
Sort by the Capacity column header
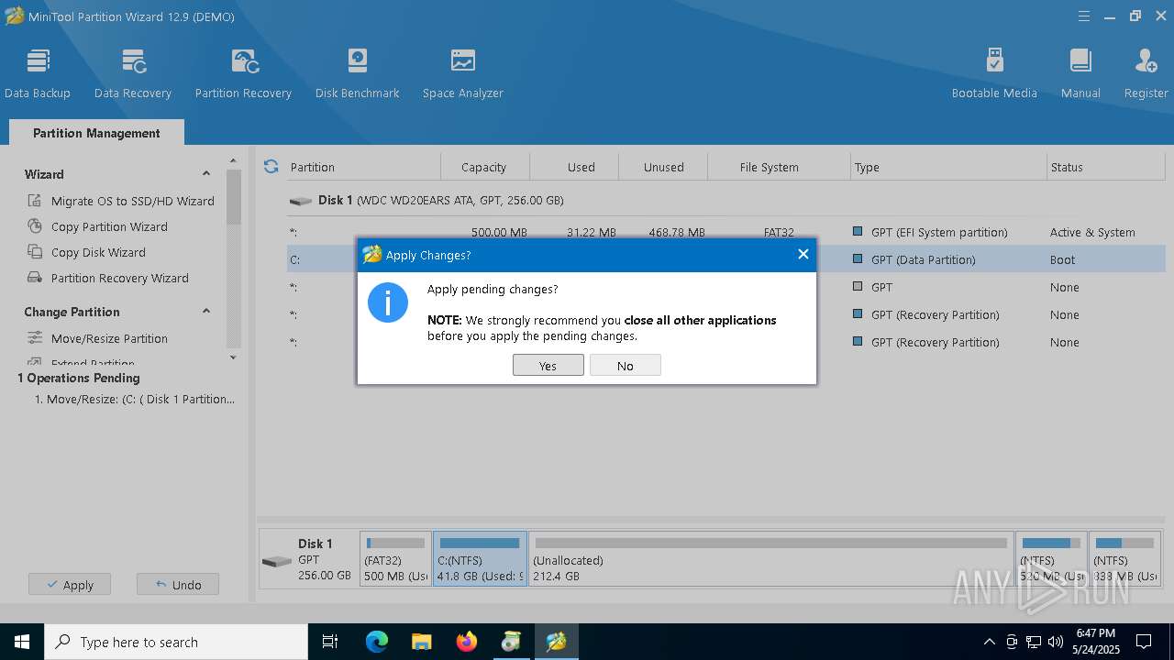484,167
